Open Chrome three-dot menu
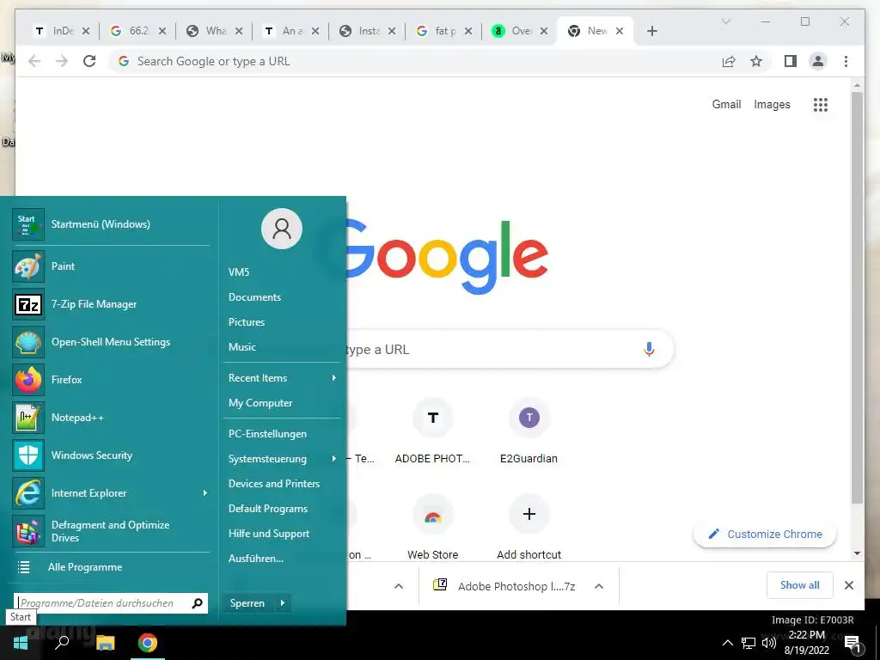This screenshot has width=880, height=660. click(x=846, y=61)
